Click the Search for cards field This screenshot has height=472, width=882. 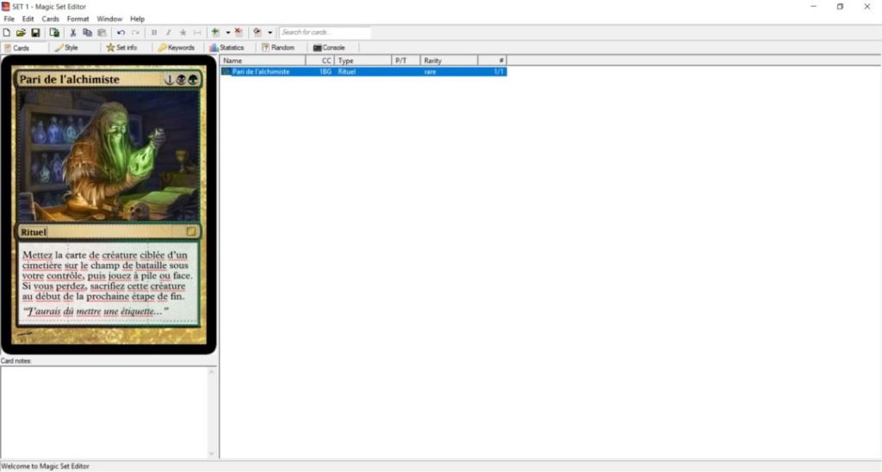(x=325, y=33)
